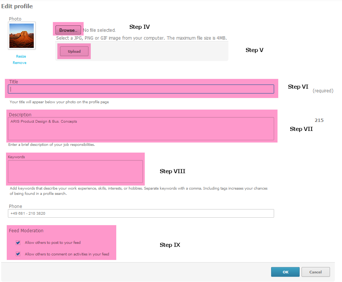The height and width of the screenshot is (282, 342).
Task: Click the 4MB file size instruction text
Action: point(141,38)
